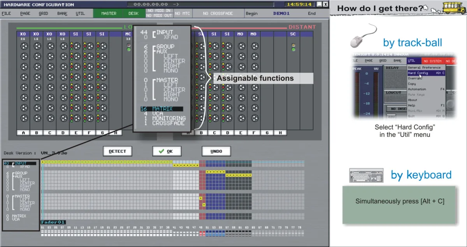The height and width of the screenshot is (247, 467).
Task: Open BANK menu in Hardware Configuration window
Action: (62, 13)
